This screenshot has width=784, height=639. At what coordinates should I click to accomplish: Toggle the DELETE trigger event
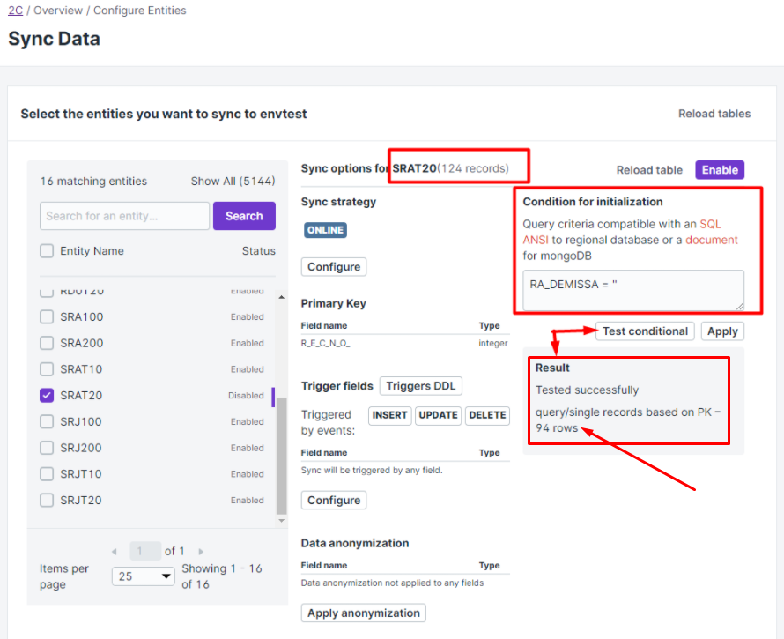tap(487, 415)
